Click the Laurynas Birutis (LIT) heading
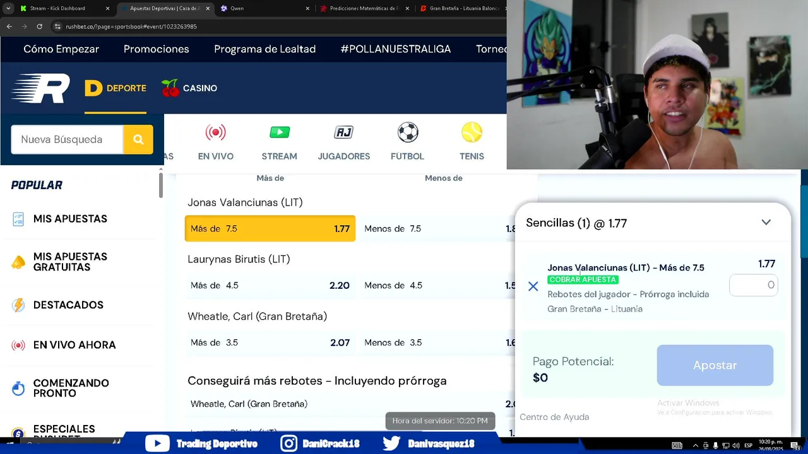The width and height of the screenshot is (808, 454). click(239, 259)
